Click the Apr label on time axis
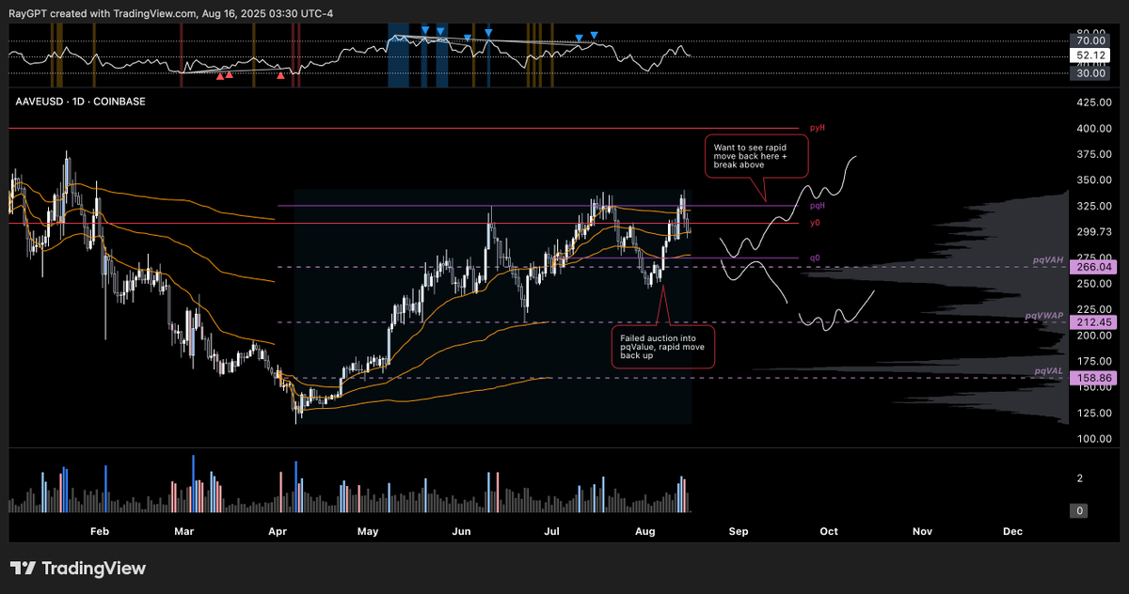Screen dimensions: 1129x594 coord(278,531)
